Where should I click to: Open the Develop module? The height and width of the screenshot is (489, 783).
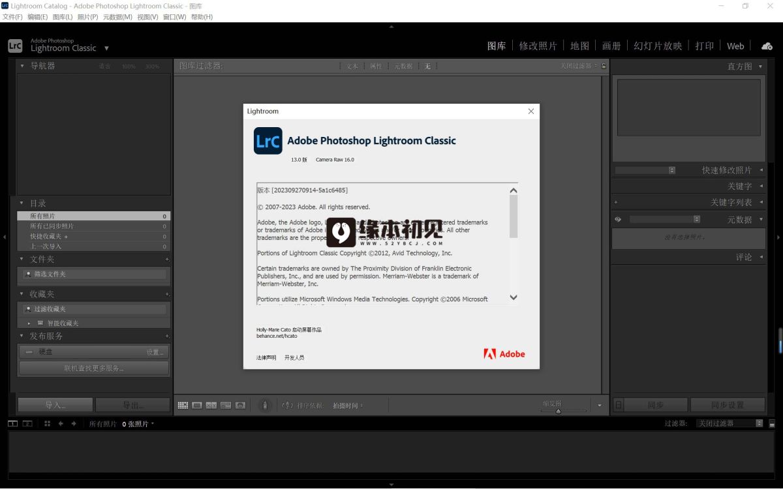point(538,46)
